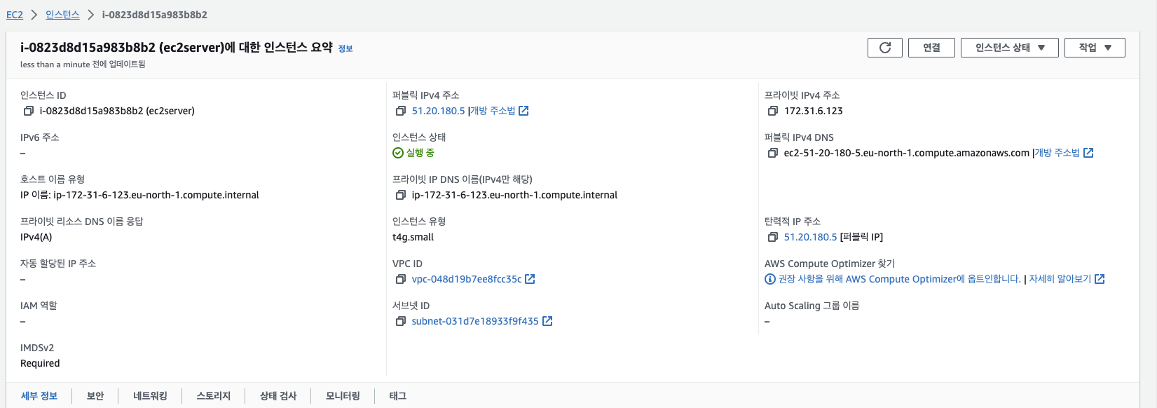Open the 인스턴스 상태 dropdown
This screenshot has width=1157, height=408.
[1009, 48]
